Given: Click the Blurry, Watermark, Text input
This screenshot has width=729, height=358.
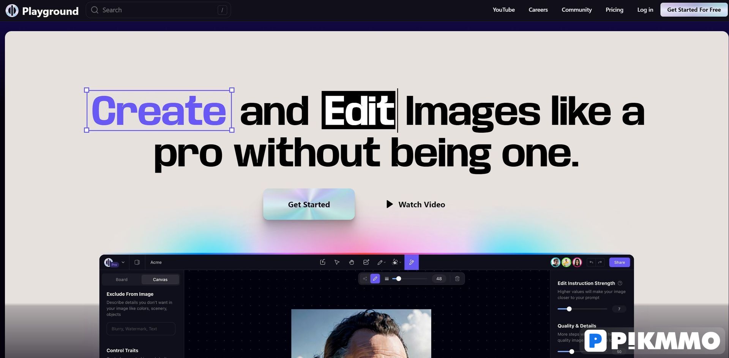Looking at the screenshot, I should point(141,329).
